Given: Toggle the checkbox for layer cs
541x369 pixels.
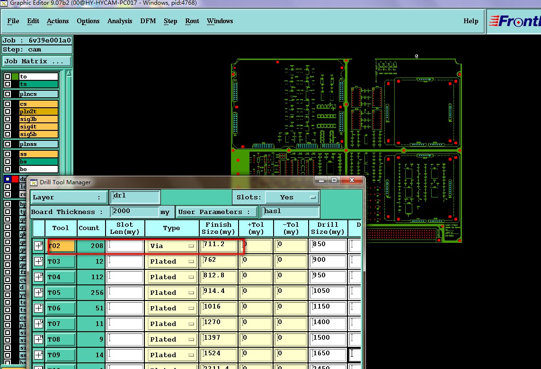Looking at the screenshot, I should [8, 104].
